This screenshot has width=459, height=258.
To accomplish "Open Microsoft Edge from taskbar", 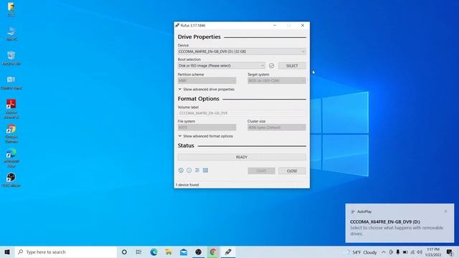I will [x=153, y=252].
